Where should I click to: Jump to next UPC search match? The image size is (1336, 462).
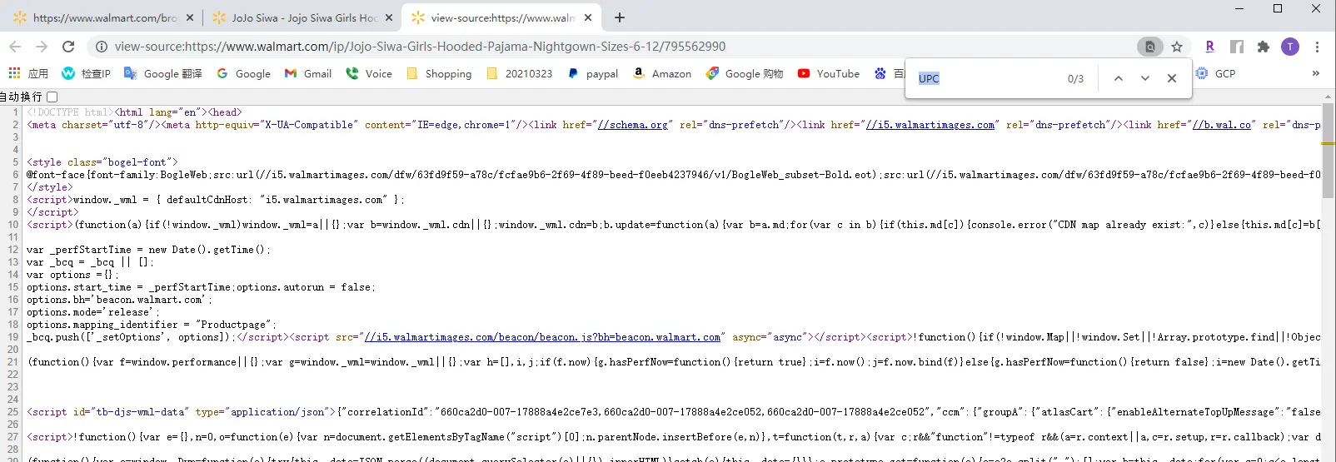[1145, 78]
